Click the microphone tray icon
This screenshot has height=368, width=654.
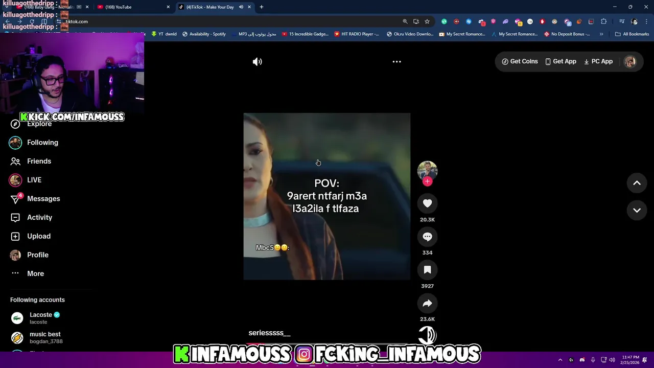[x=593, y=360]
